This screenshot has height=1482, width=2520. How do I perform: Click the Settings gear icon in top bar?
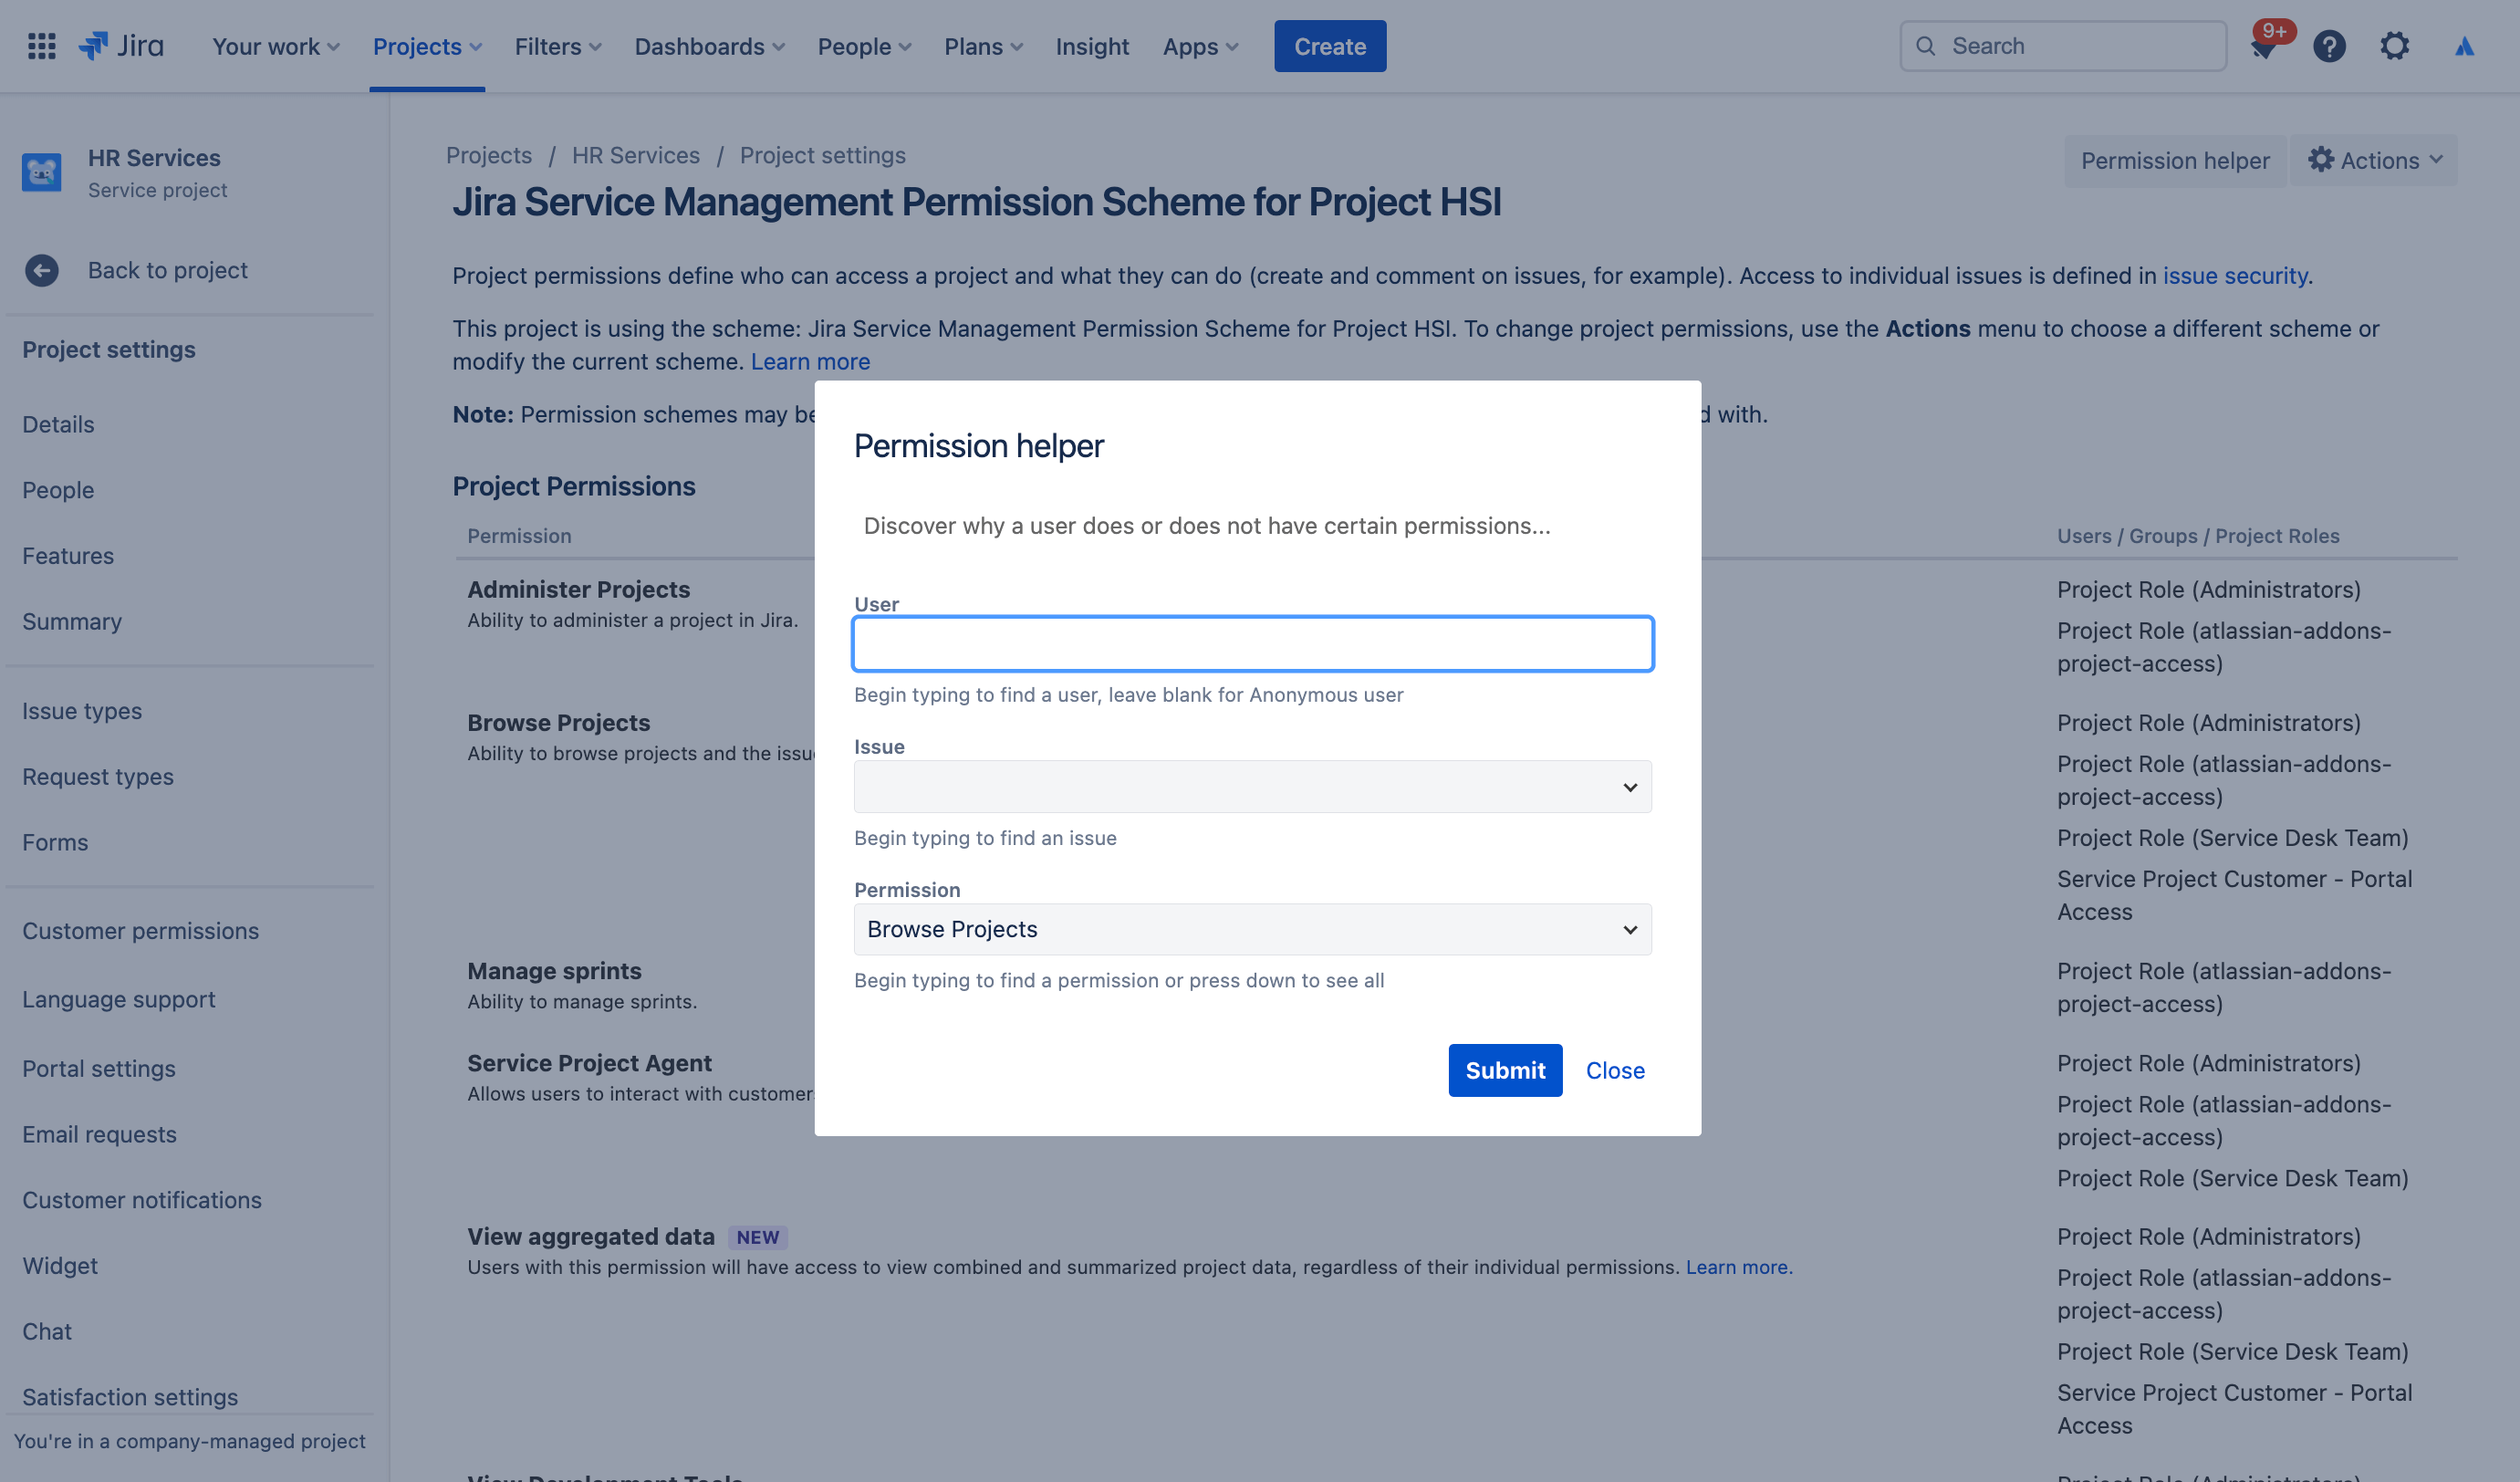point(2391,46)
